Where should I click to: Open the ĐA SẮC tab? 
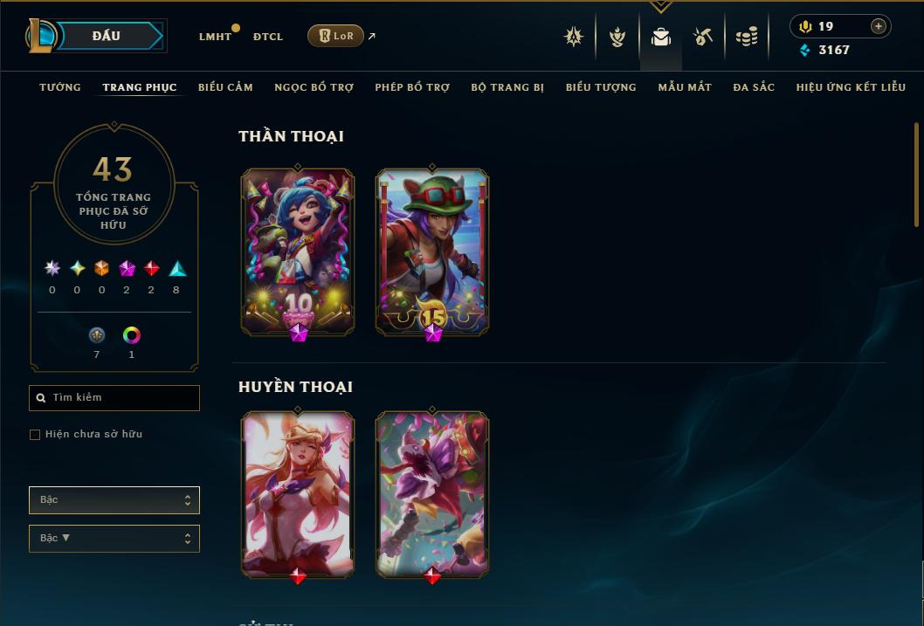point(754,87)
